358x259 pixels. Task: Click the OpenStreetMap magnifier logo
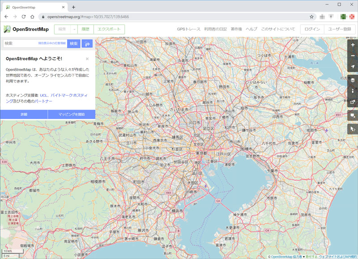[7, 29]
